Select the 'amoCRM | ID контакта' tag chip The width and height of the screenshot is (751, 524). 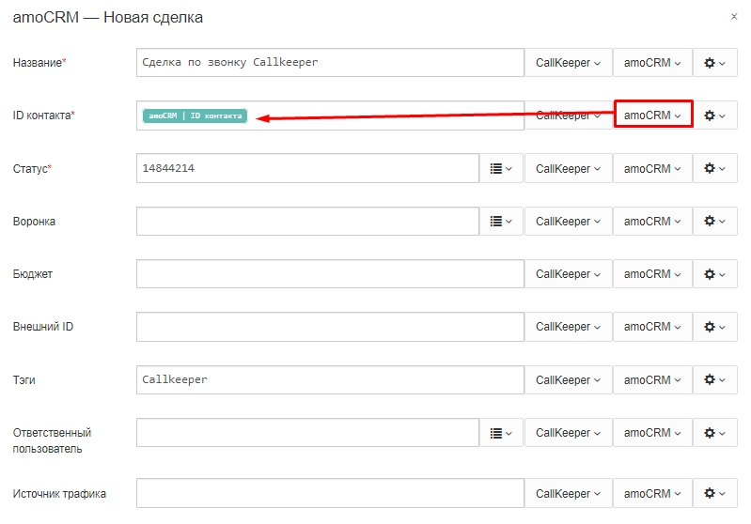point(195,116)
